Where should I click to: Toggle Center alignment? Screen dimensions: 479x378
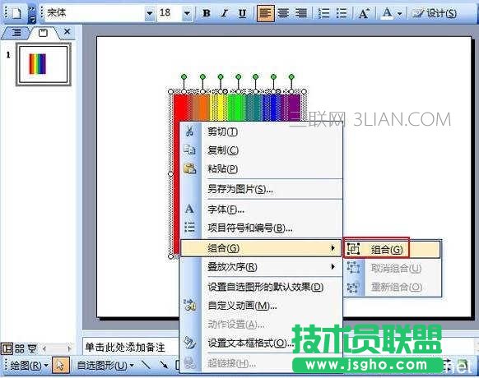pyautogui.click(x=283, y=13)
